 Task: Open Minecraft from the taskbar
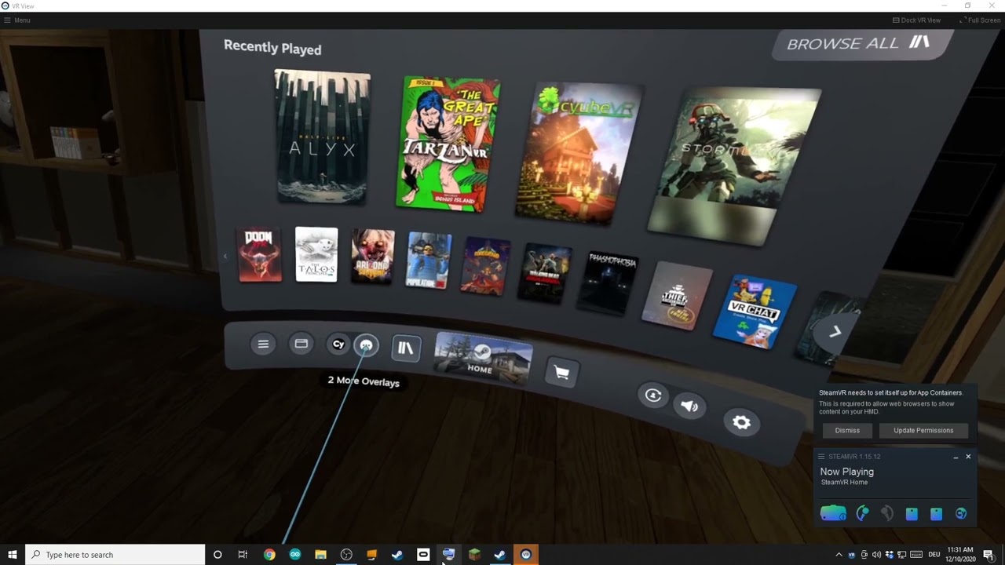click(x=474, y=555)
